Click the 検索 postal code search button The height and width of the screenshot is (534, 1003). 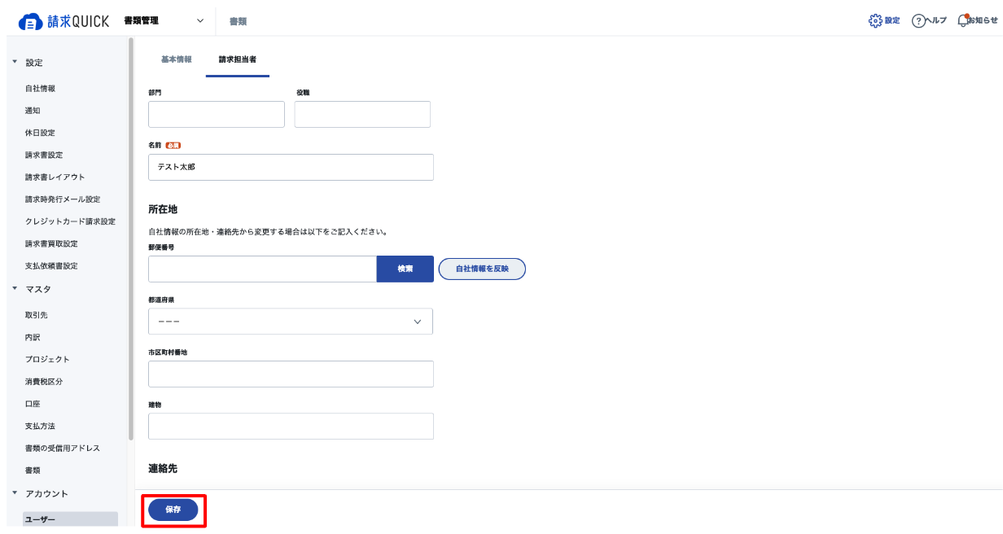(x=405, y=269)
